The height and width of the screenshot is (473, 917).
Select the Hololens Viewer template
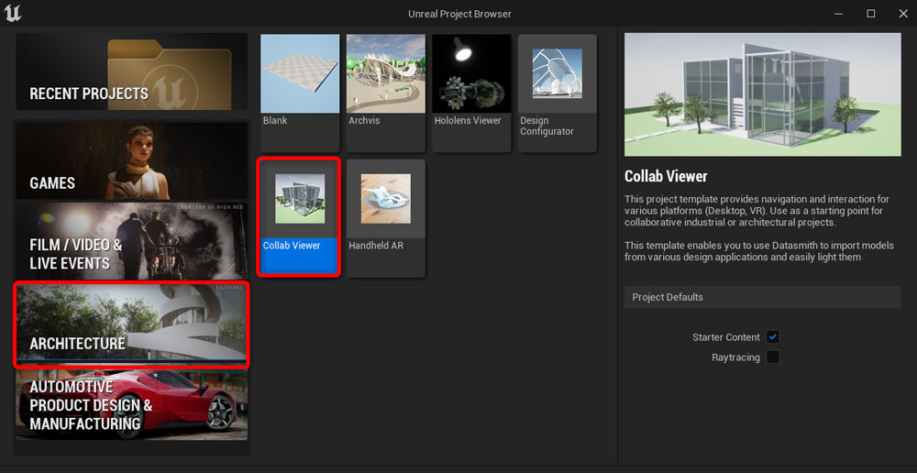click(x=472, y=93)
